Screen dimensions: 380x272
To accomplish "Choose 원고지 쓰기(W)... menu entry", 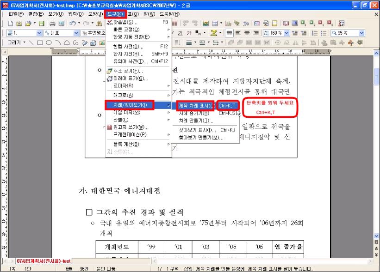I will (x=138, y=127).
